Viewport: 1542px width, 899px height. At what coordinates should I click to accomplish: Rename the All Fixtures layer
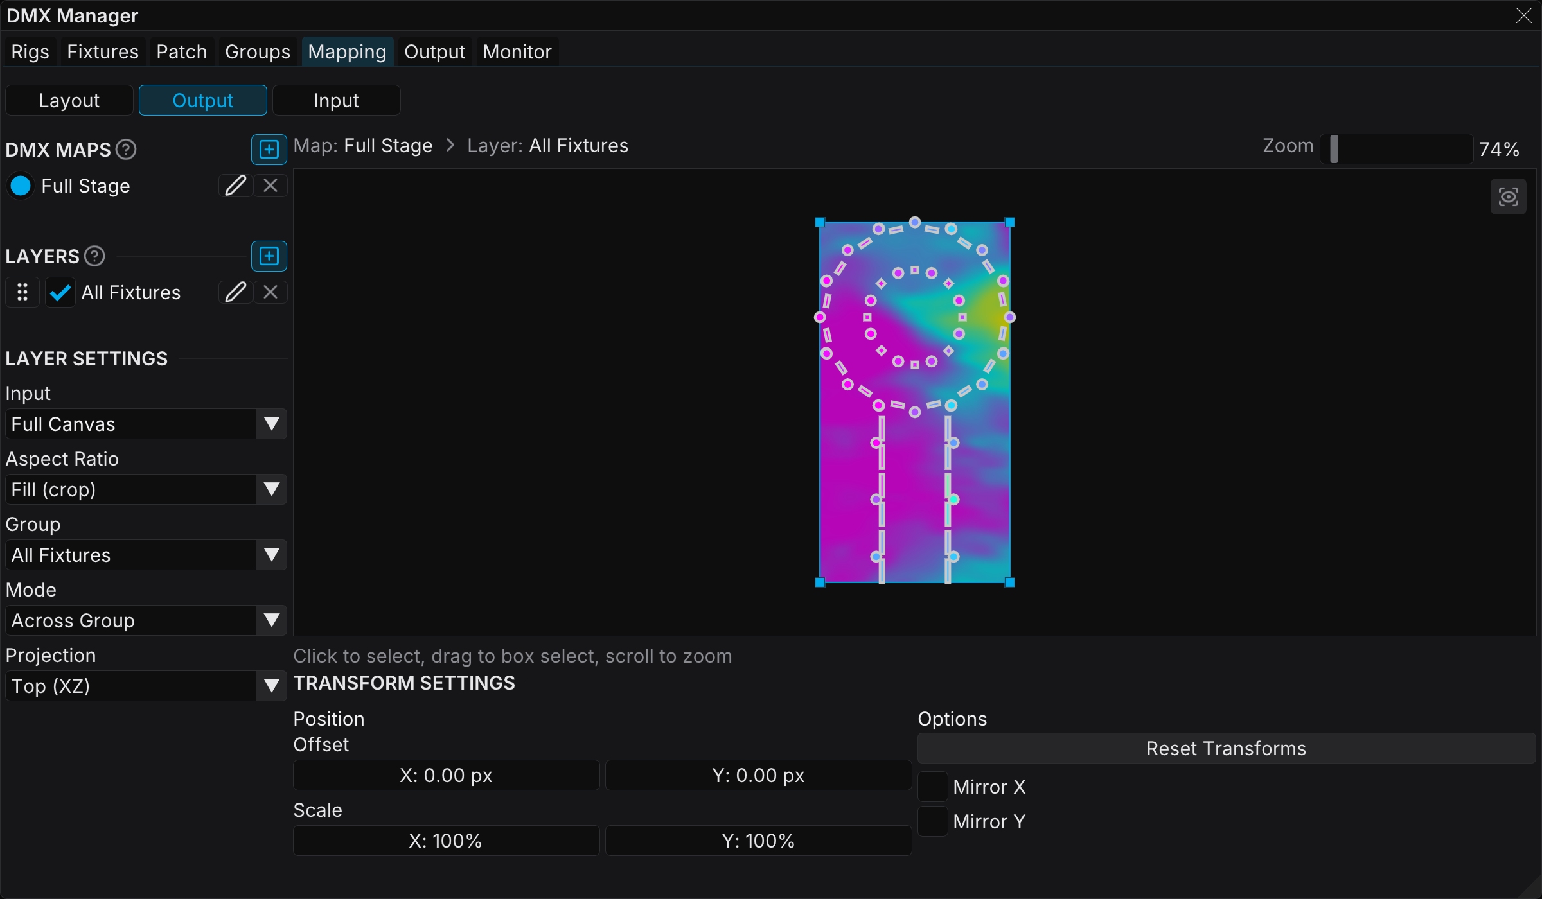(235, 292)
